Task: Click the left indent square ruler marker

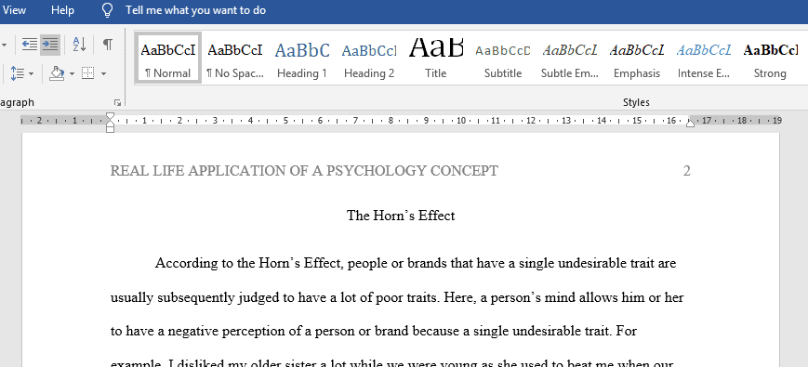Action: tap(110, 129)
